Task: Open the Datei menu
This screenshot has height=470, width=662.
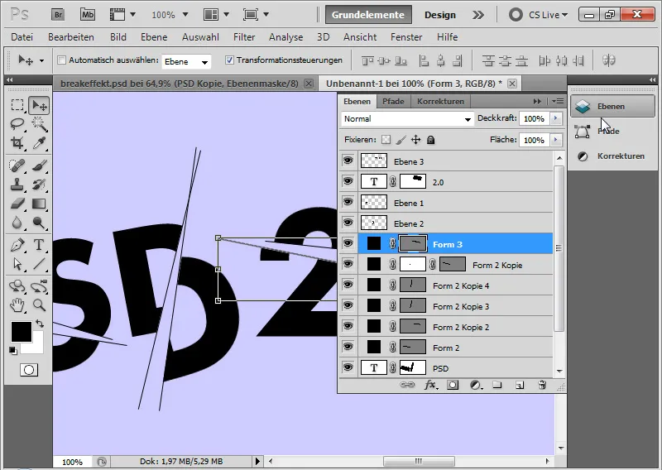Action: [x=22, y=37]
